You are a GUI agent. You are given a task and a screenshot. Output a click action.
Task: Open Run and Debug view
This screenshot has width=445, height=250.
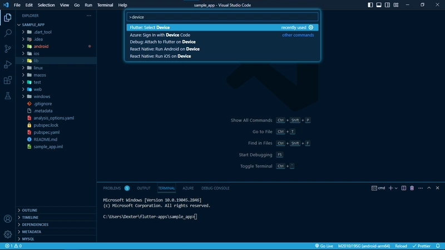coord(8,65)
